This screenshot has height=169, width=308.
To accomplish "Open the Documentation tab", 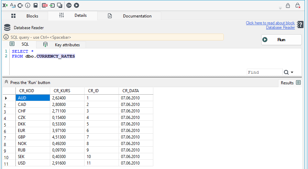I will (129, 16).
